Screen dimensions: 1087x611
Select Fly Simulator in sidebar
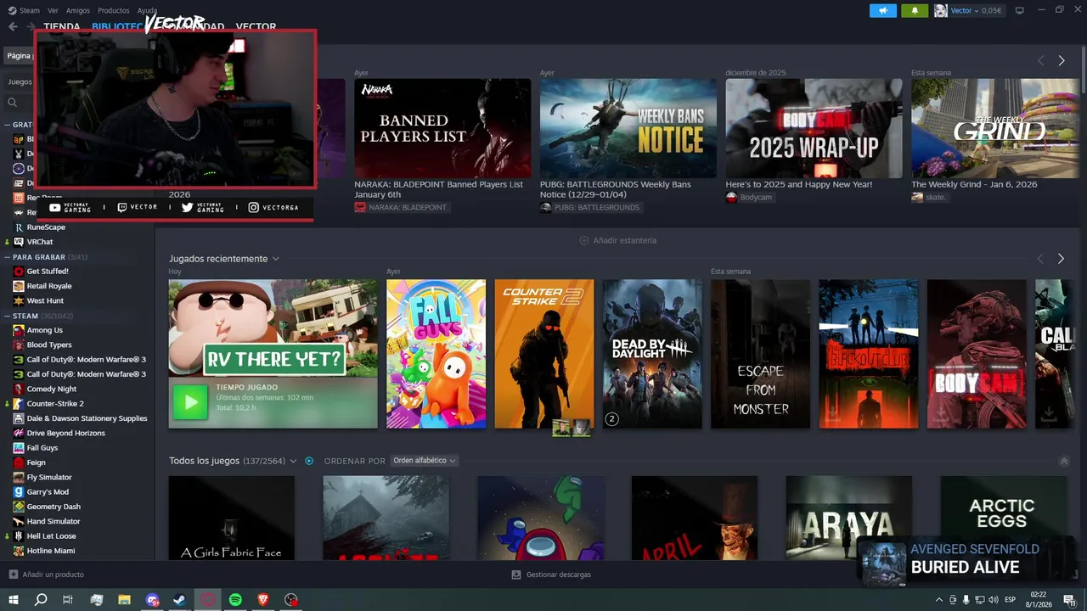click(49, 477)
